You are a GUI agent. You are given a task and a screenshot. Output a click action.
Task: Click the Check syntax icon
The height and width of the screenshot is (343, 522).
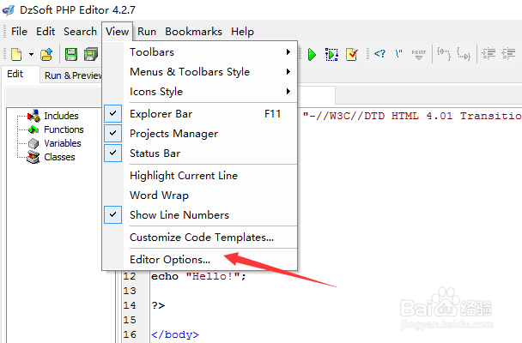(x=351, y=54)
